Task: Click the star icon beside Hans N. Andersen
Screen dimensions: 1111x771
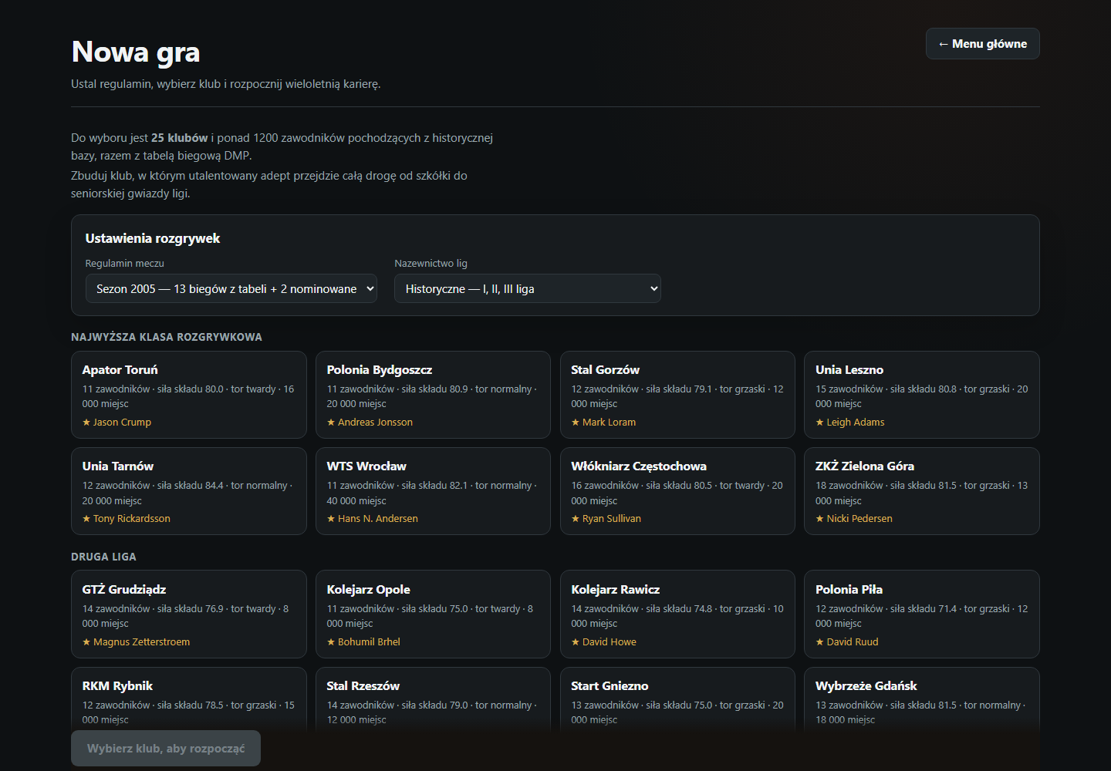Action: (331, 519)
